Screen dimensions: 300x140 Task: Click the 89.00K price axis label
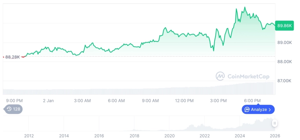point(284,43)
